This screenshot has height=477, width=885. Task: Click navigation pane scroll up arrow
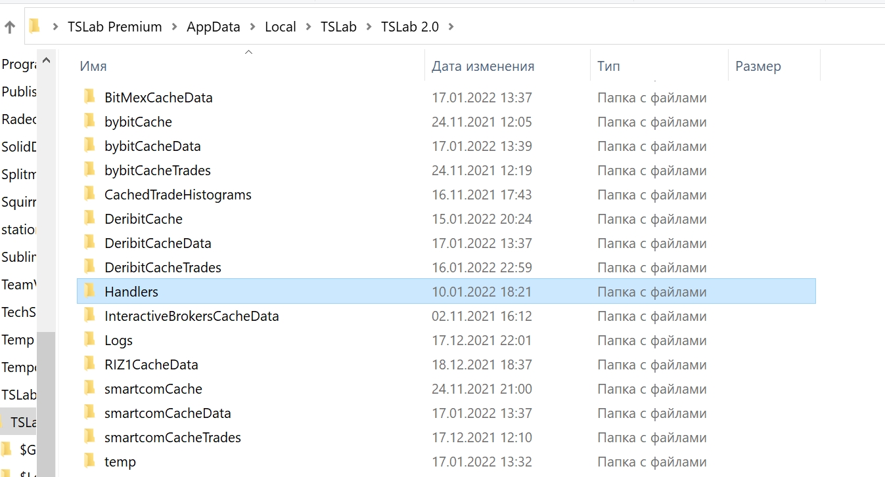(x=46, y=61)
